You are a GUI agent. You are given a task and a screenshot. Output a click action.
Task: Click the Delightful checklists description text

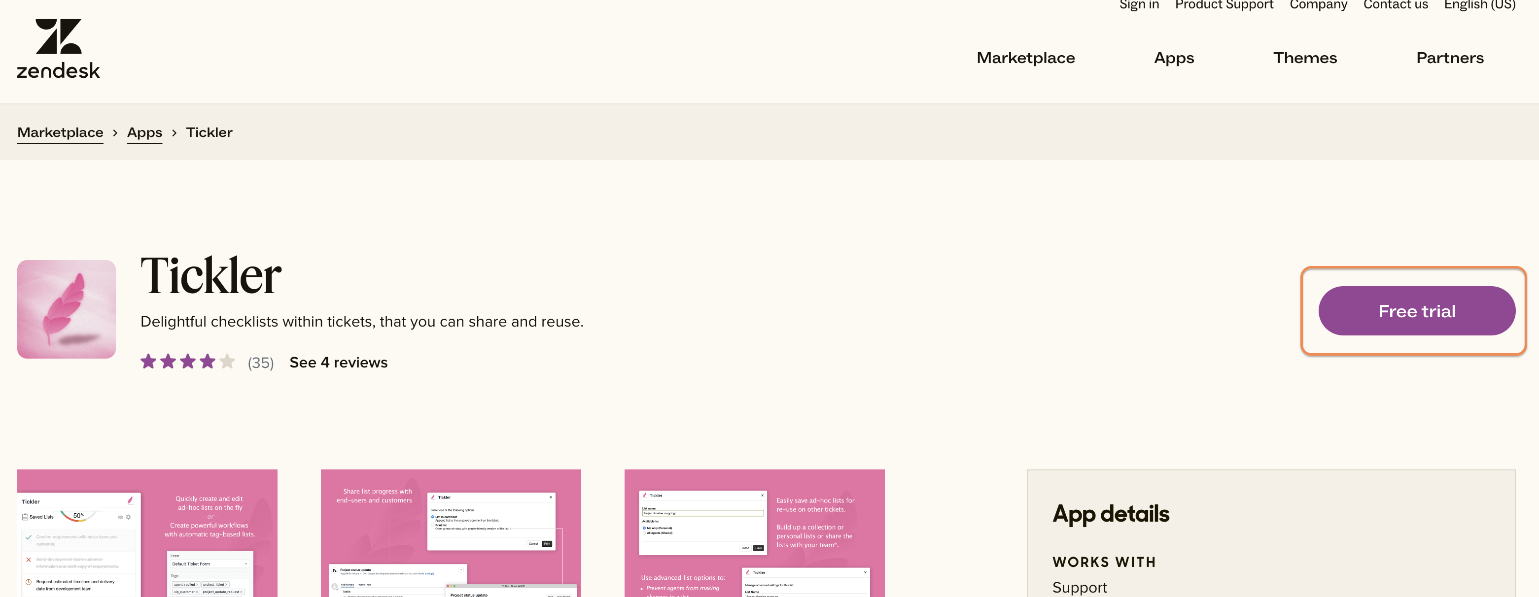click(361, 322)
